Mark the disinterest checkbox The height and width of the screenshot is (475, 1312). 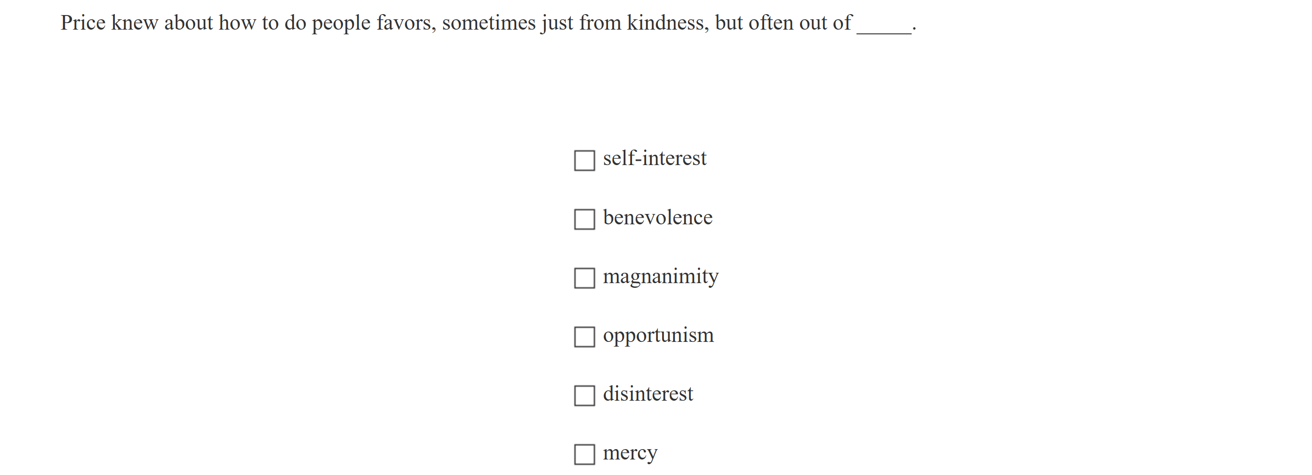pyautogui.click(x=584, y=396)
